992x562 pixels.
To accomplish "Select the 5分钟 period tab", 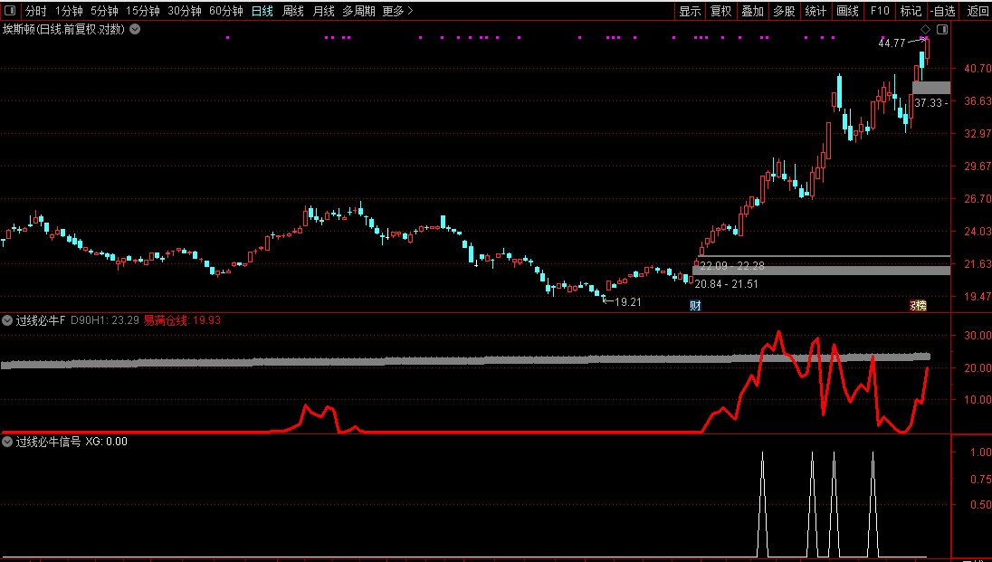I will click(x=104, y=11).
